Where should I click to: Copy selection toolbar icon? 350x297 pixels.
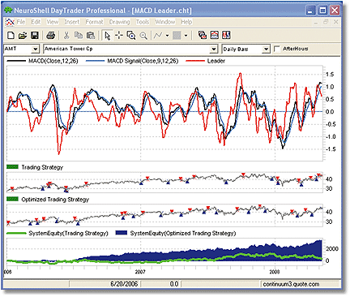[x=79, y=36]
